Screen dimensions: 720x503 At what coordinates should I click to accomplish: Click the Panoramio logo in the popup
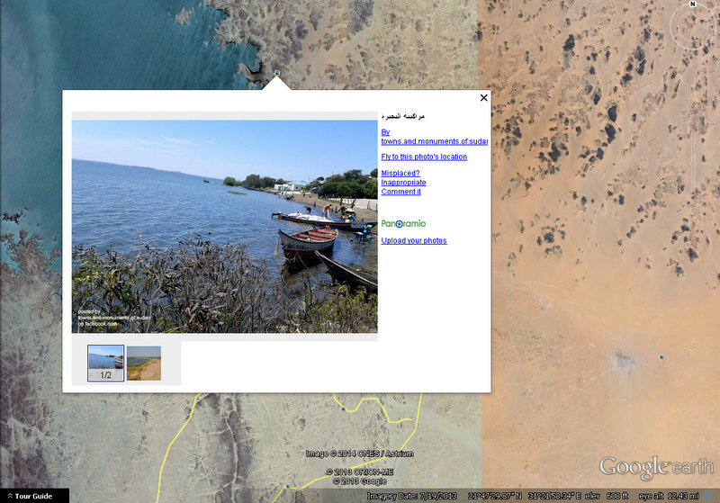point(403,223)
